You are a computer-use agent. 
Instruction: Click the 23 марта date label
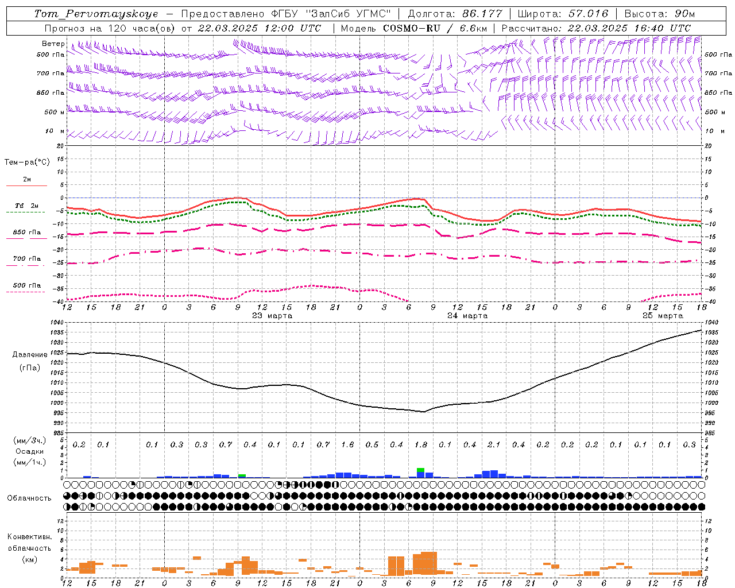[x=272, y=316]
